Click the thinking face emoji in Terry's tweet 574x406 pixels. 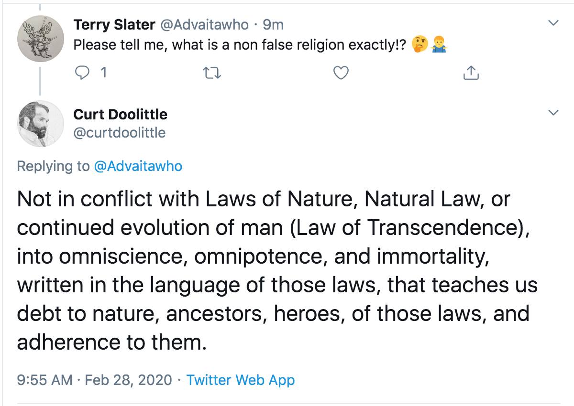[419, 45]
